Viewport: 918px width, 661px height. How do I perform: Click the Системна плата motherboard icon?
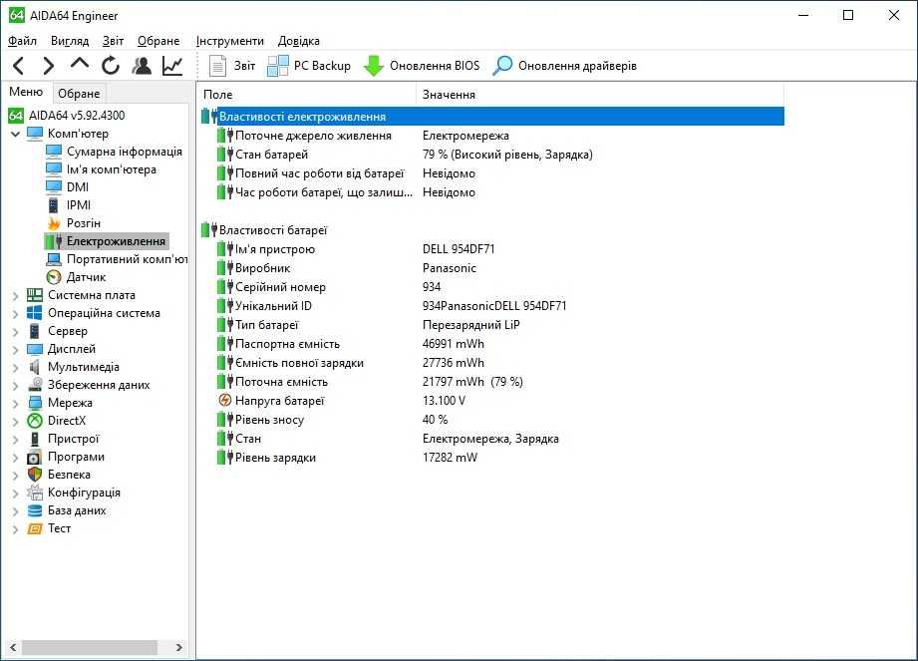(x=35, y=296)
